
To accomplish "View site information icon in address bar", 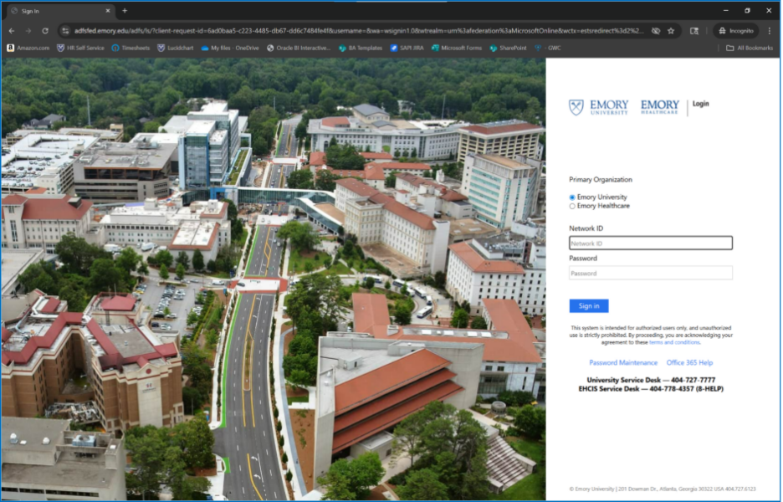I will point(65,31).
